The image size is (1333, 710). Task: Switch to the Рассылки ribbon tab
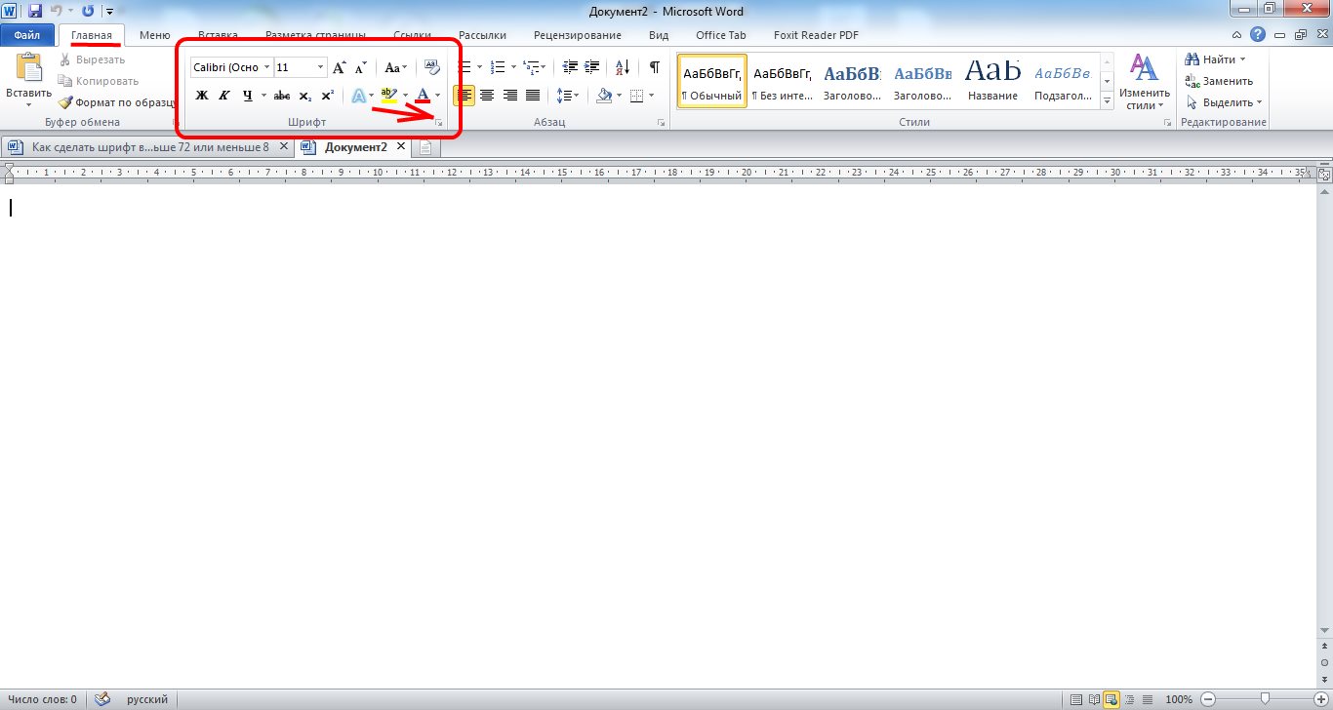coord(482,35)
